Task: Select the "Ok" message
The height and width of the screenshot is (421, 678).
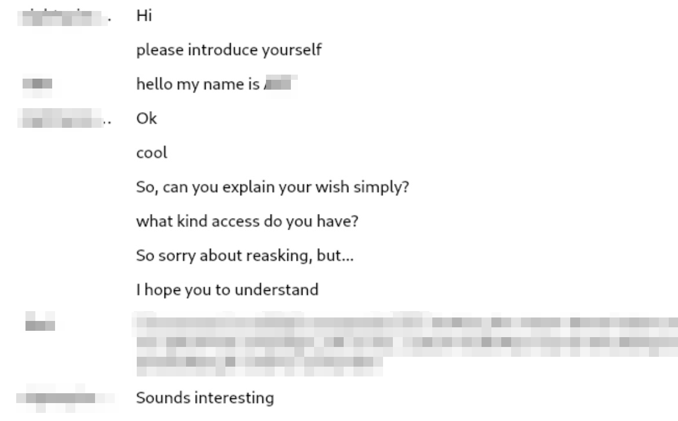Action: click(x=147, y=119)
